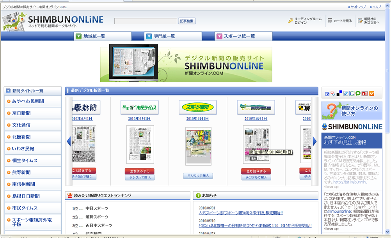Open the 2010年6月1日 link under スポーツ報知
Image resolution: width=391 pixels, height=238 pixels.
pos(197,119)
